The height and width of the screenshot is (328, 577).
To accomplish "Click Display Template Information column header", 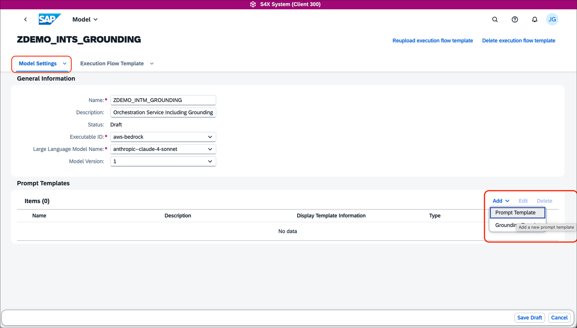I will click(331, 215).
